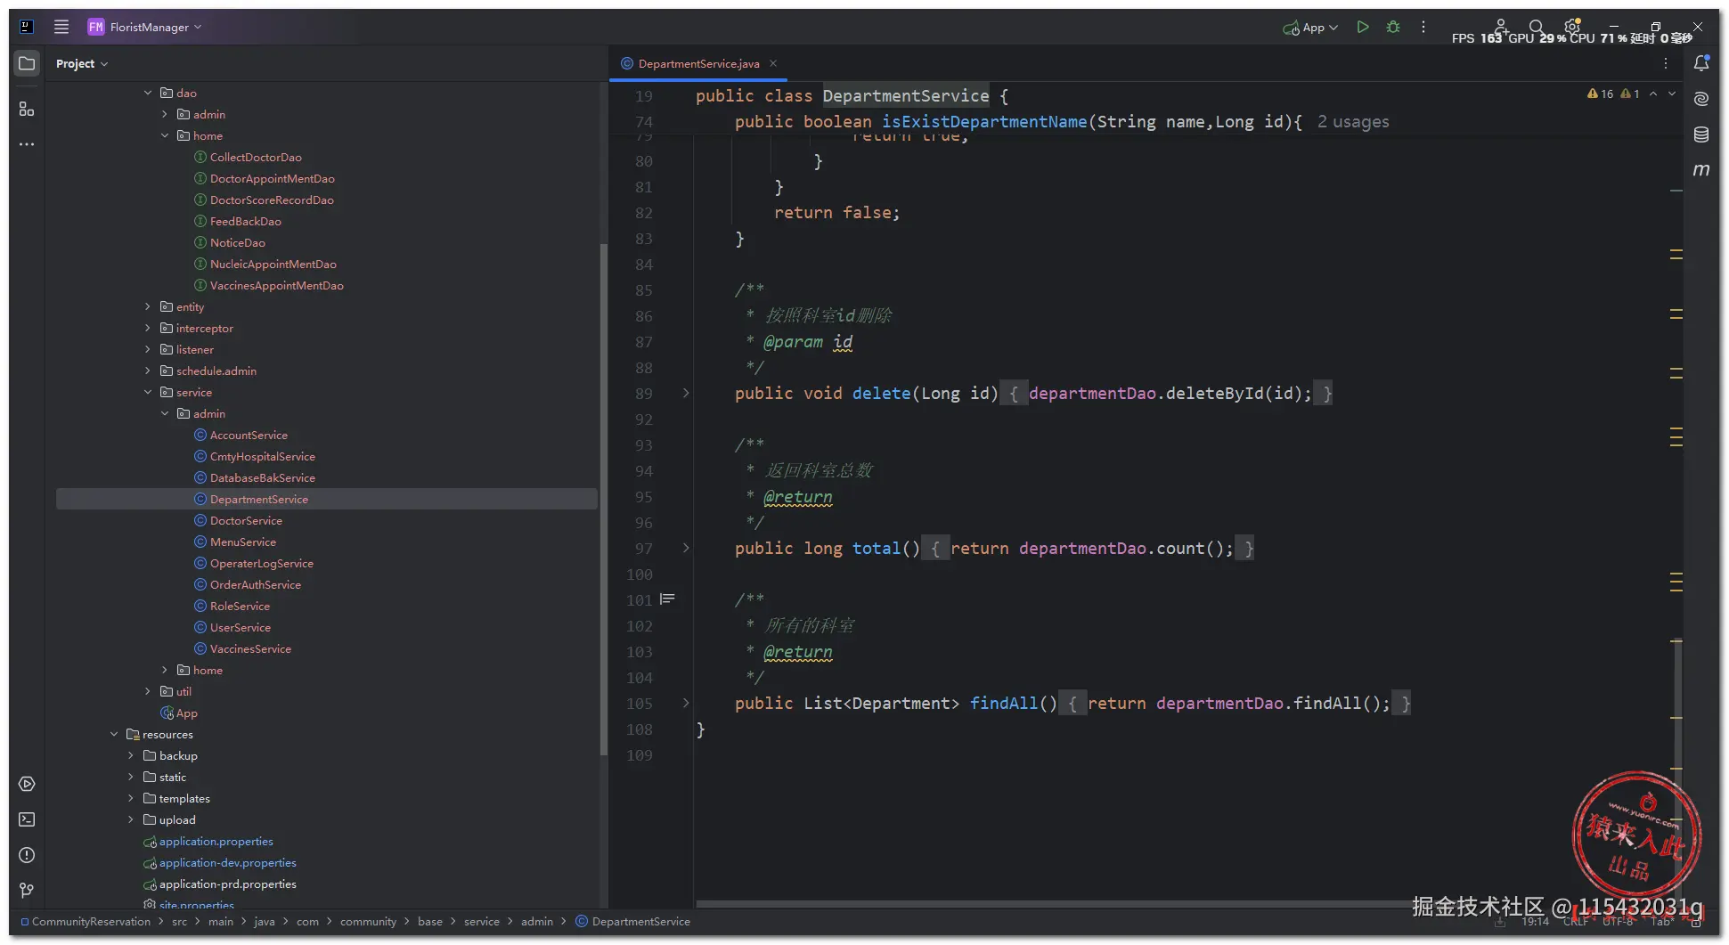Unfold the findAll method on line 105
The image size is (1729, 945).
click(686, 703)
